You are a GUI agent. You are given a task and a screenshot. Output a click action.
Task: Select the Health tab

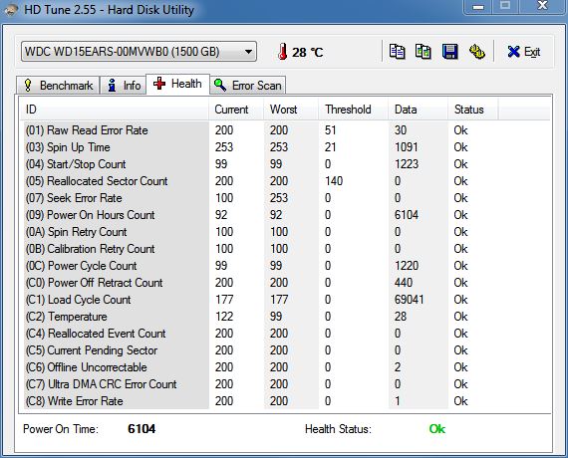177,84
